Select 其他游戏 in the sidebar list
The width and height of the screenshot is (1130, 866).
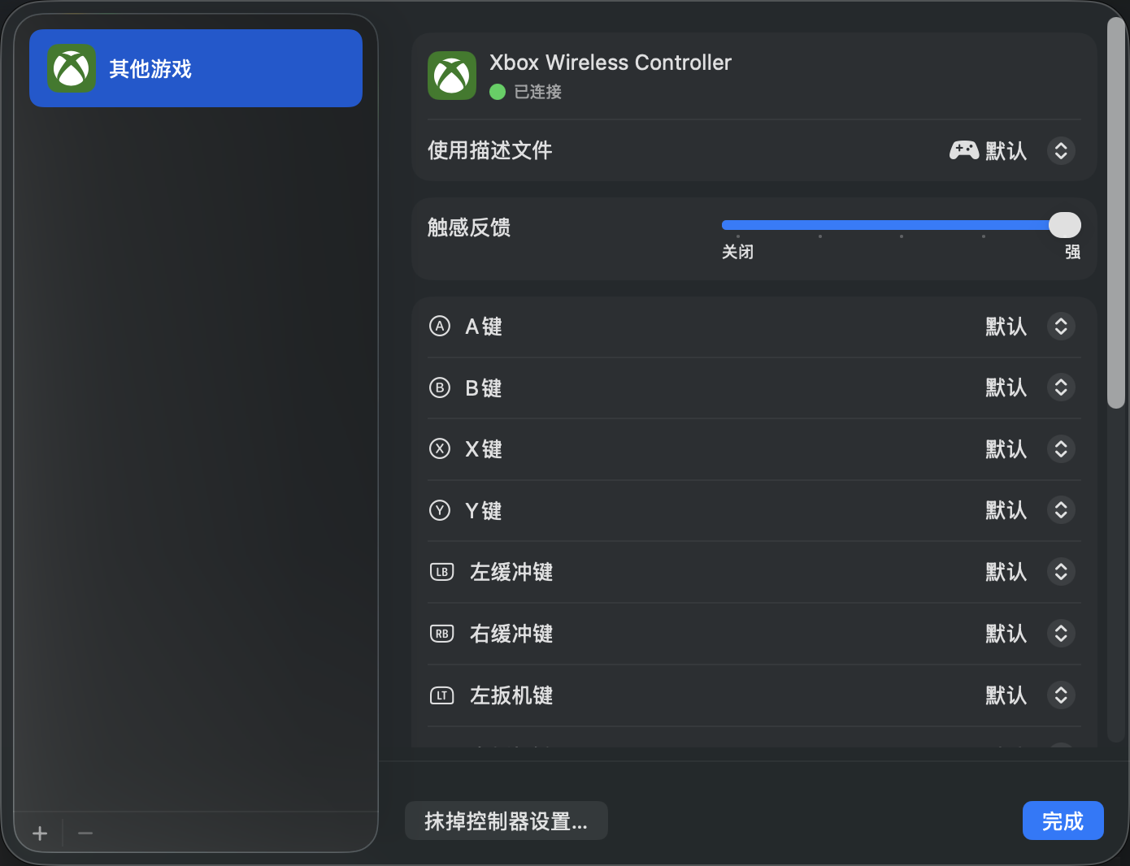pos(195,68)
